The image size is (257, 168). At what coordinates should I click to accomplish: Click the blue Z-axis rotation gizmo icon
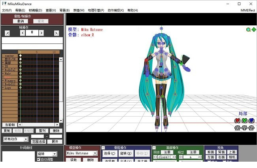251,121
